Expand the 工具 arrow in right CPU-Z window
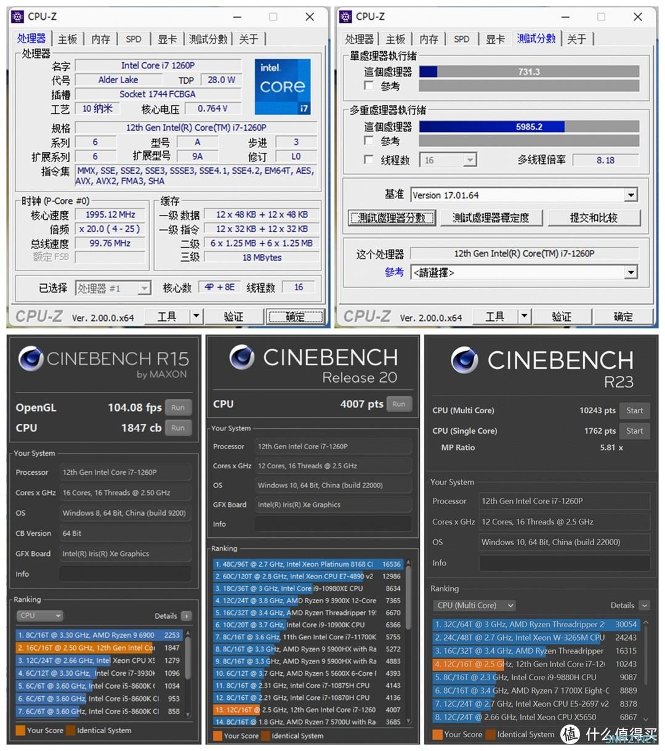The height and width of the screenshot is (751, 665). [x=524, y=317]
